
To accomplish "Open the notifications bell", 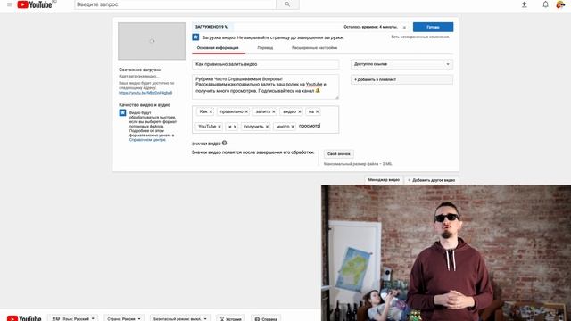I will (545, 4).
